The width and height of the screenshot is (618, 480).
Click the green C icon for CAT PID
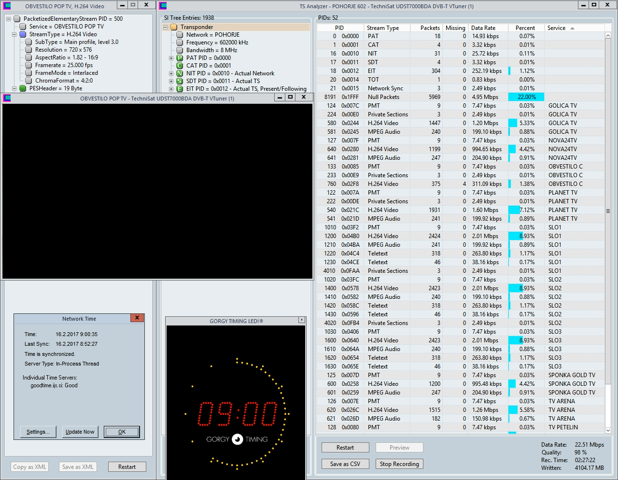180,66
